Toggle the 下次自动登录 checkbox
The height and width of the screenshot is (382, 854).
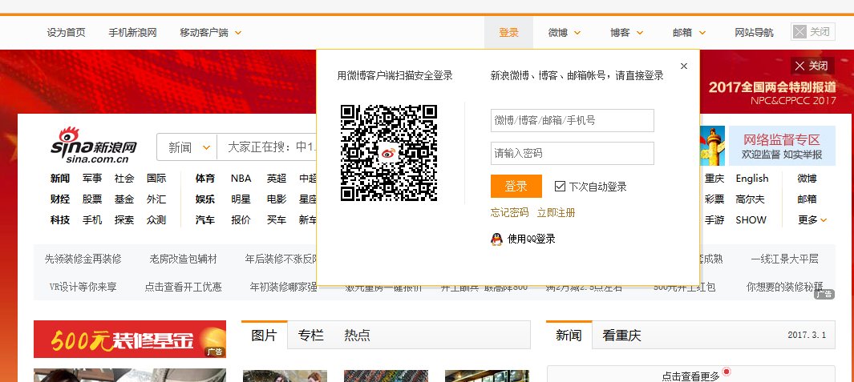coord(560,186)
